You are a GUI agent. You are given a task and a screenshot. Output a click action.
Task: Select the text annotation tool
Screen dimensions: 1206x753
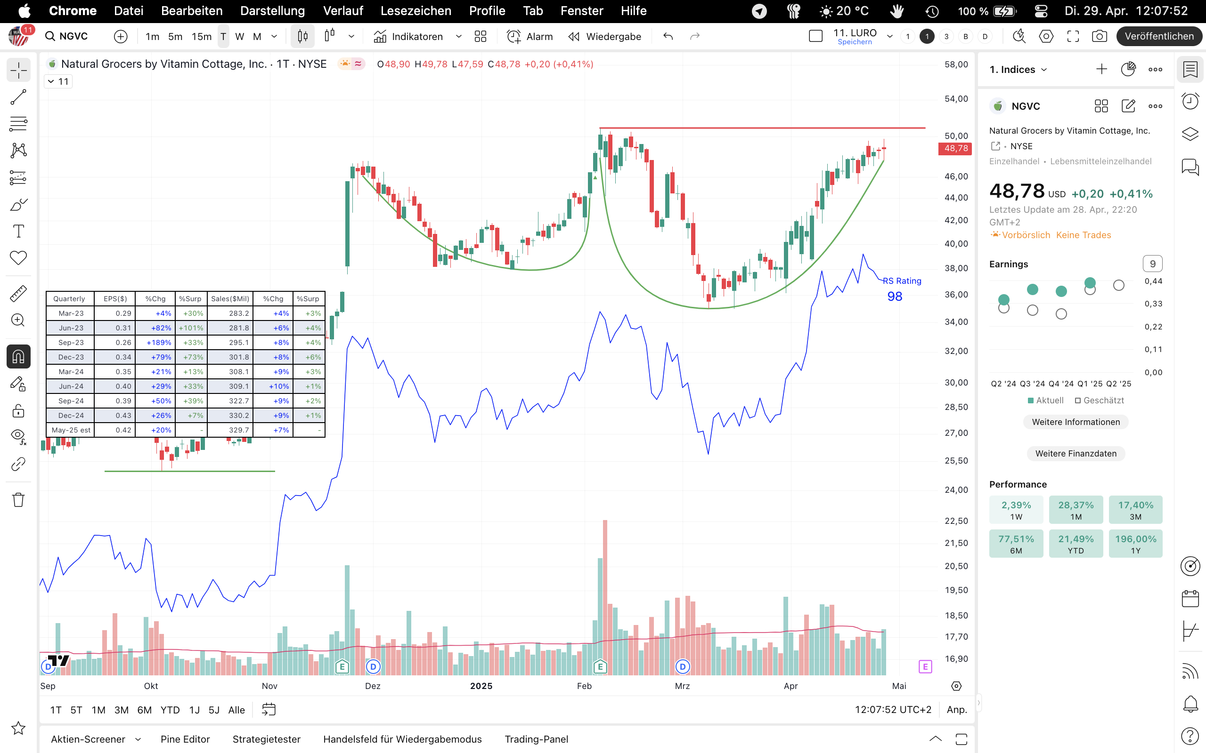[18, 232]
